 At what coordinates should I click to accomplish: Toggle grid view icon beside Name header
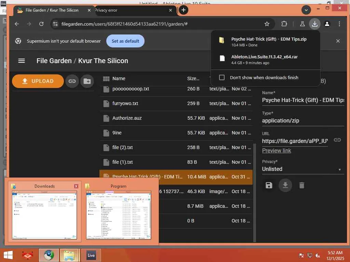(x=106, y=78)
